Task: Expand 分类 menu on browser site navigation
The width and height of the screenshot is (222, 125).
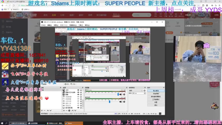Action: (62, 15)
